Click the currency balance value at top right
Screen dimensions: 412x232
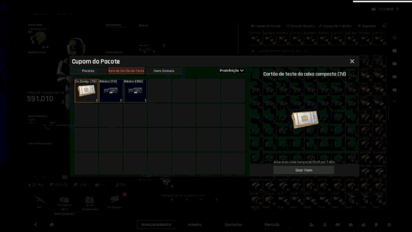(x=385, y=9)
